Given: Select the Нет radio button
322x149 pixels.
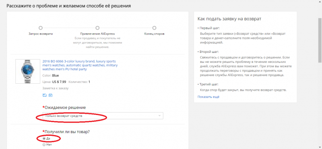Looking at the screenshot, I should [44, 145].
